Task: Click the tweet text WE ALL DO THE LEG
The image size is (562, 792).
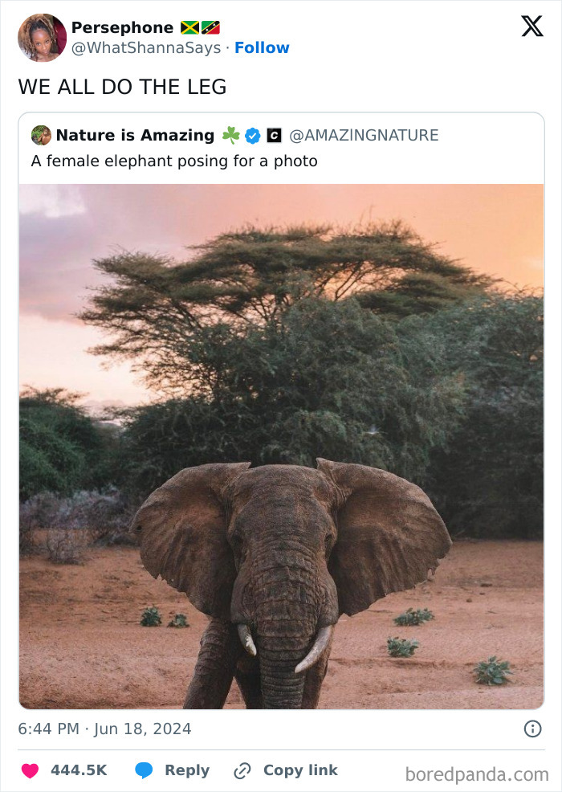Action: (123, 87)
